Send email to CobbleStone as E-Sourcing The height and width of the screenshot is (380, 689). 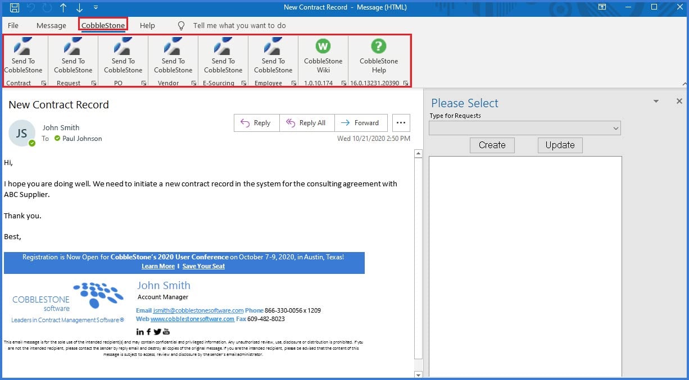click(x=223, y=56)
